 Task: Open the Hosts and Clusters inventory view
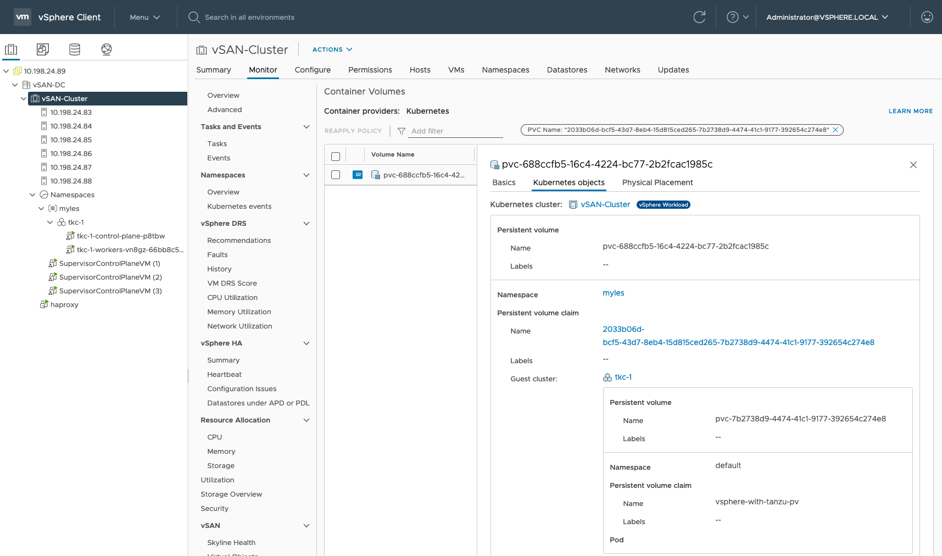[x=11, y=49]
